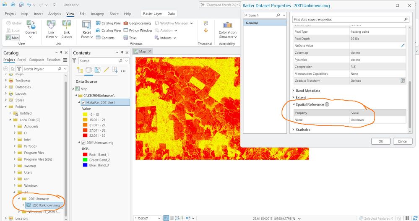This screenshot has width=419, height=221.
Task: Open the Catalog View
Action: [x=108, y=31]
